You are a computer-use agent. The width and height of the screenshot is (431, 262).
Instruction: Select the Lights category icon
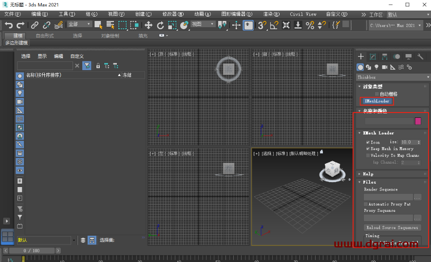(x=376, y=67)
